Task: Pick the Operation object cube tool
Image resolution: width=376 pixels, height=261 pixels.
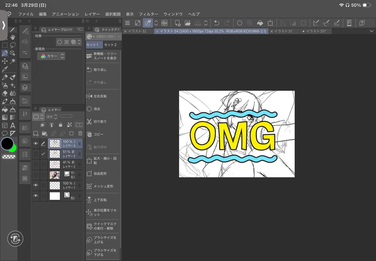Action: click(x=13, y=53)
